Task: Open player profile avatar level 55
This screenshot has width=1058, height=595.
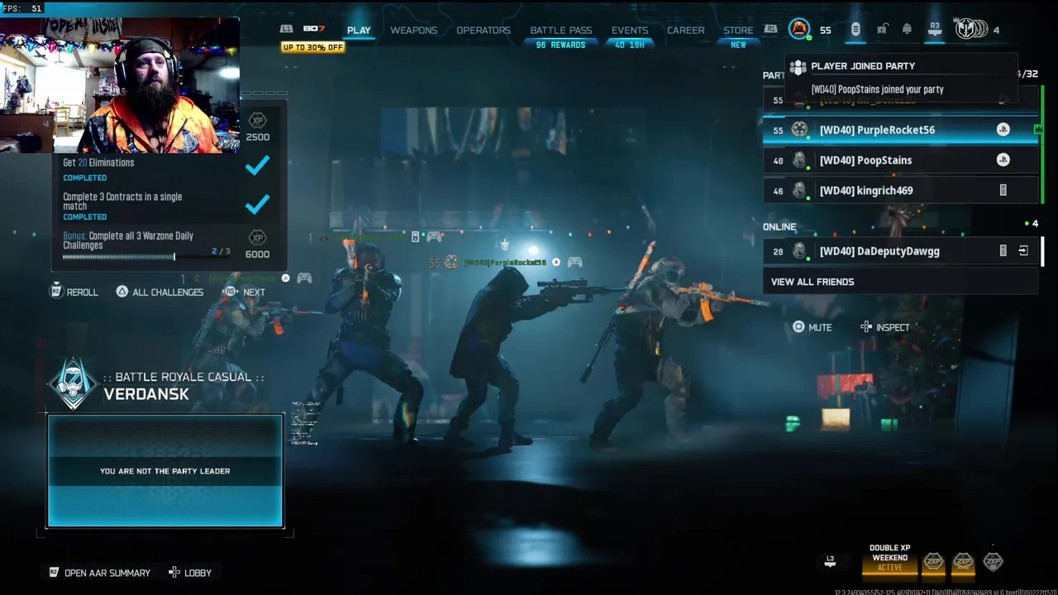Action: (799, 30)
